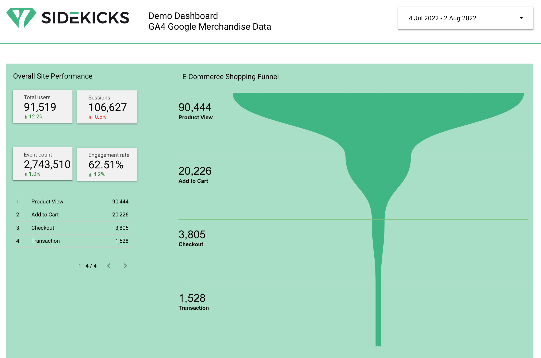The height and width of the screenshot is (358, 541).
Task: Click the SIDEKICKS wordmark text
Action: click(x=85, y=18)
